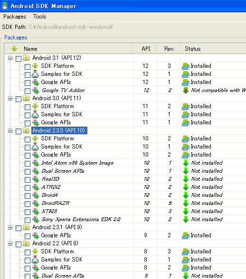
Task: Tick the Sony Xperia Extensions EDK 2.0 checkbox
Action: (28, 220)
